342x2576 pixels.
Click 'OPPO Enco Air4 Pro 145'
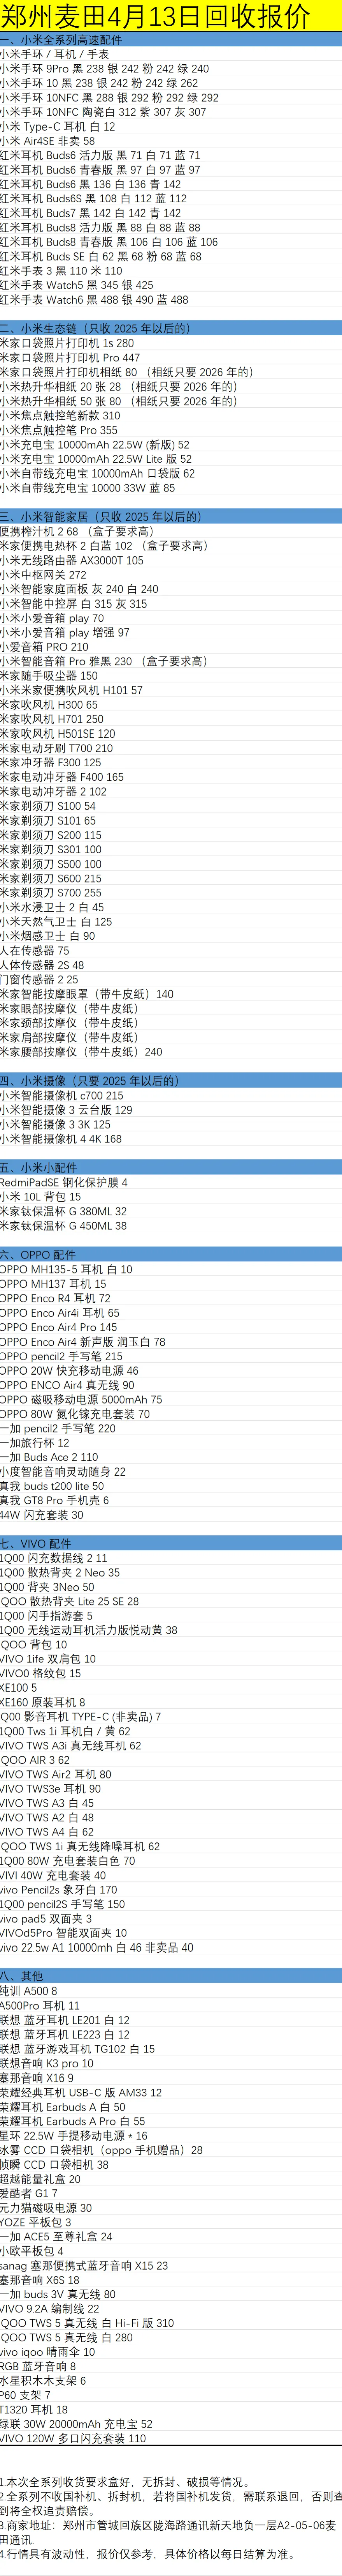pyautogui.click(x=58, y=1327)
